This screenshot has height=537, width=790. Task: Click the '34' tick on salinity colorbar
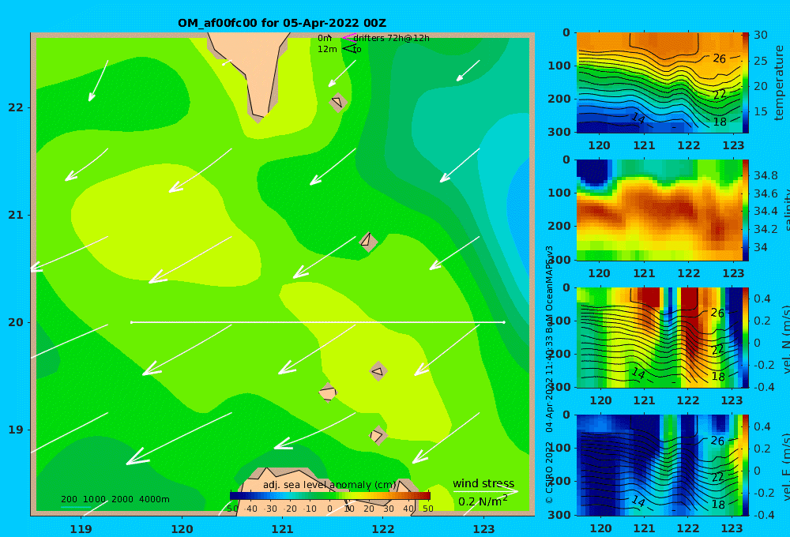tap(760, 247)
